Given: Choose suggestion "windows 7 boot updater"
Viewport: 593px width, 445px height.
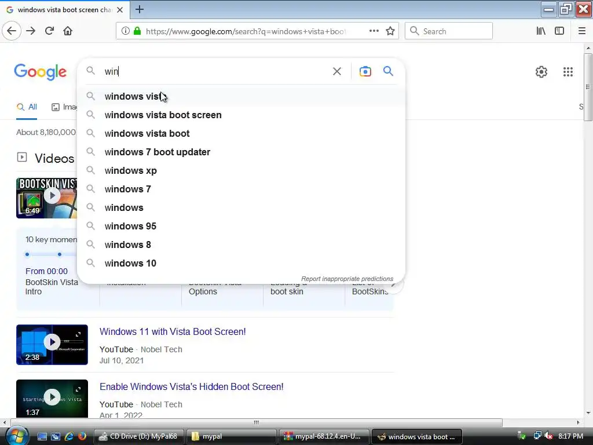Looking at the screenshot, I should [x=241, y=152].
